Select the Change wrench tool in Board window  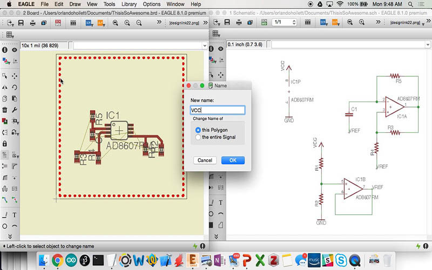(x=15, y=110)
